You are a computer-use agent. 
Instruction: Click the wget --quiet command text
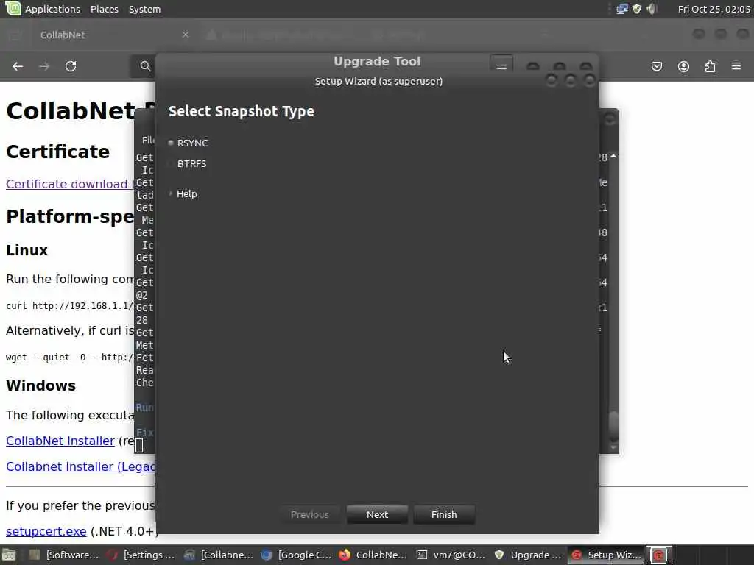point(68,357)
